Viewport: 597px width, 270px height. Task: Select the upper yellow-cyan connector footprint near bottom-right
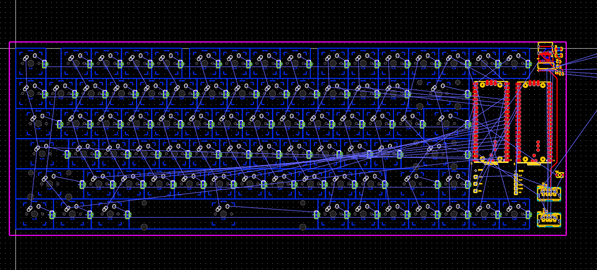[549, 194]
